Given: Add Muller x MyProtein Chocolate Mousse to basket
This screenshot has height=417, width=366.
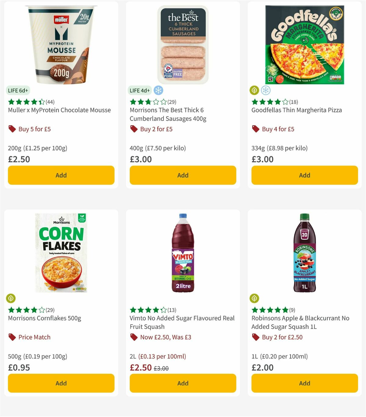Looking at the screenshot, I should [x=61, y=175].
